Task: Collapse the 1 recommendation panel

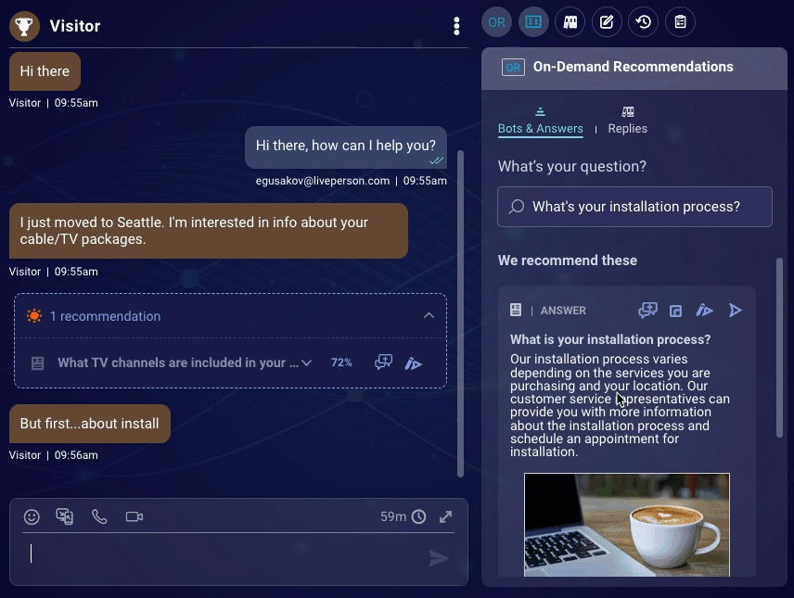Action: (429, 315)
